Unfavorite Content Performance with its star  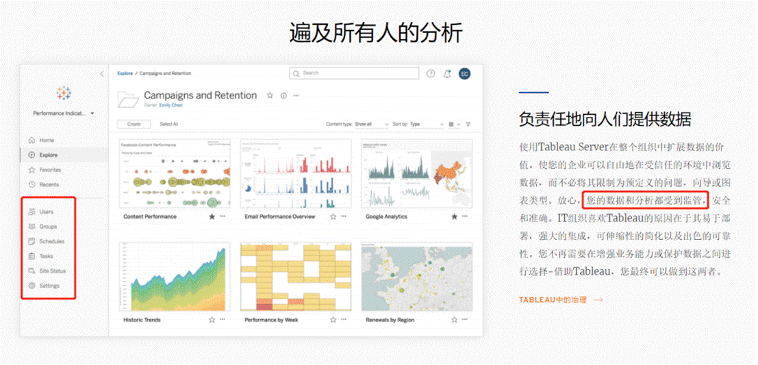click(212, 217)
